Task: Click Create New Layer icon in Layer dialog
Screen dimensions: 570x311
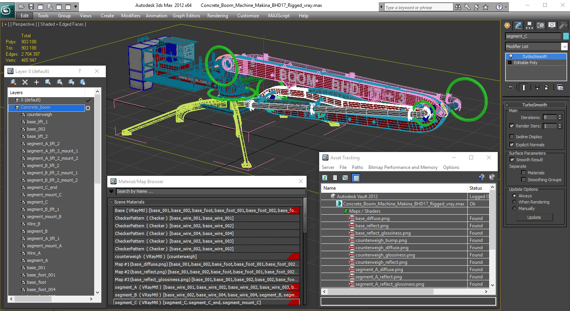Action: point(13,82)
